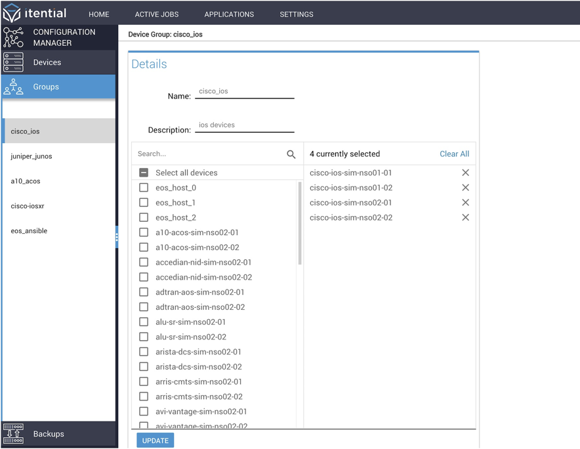Click the UPDATE button
The width and height of the screenshot is (580, 449).
point(155,440)
